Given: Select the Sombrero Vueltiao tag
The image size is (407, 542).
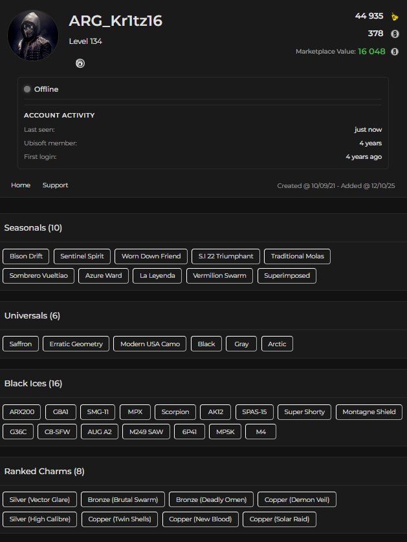Looking at the screenshot, I should tap(38, 275).
